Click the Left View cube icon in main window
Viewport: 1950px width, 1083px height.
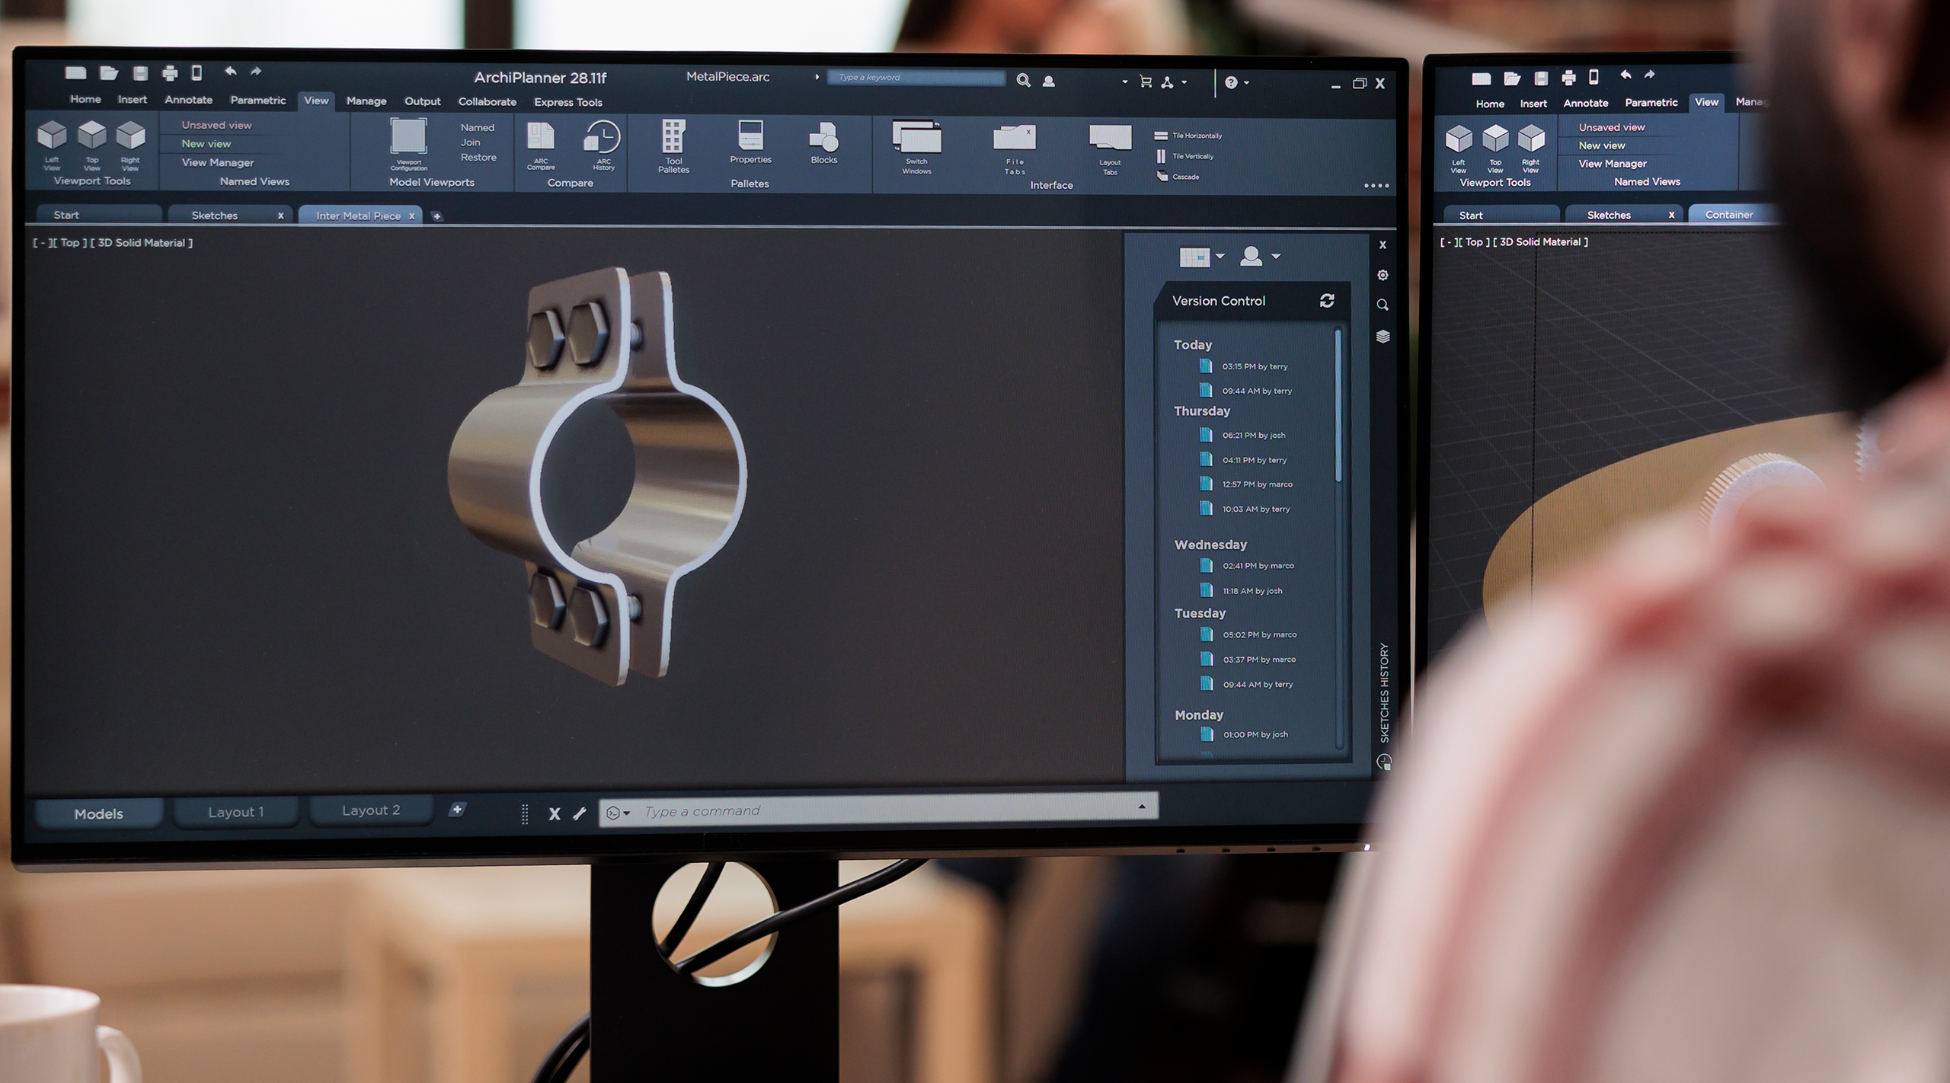(x=52, y=135)
